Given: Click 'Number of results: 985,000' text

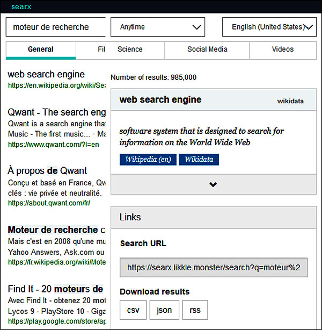Looking at the screenshot, I should pos(153,77).
